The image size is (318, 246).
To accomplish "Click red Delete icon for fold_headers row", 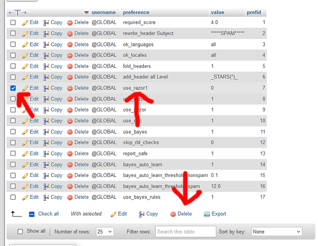I will pyautogui.click(x=70, y=66).
